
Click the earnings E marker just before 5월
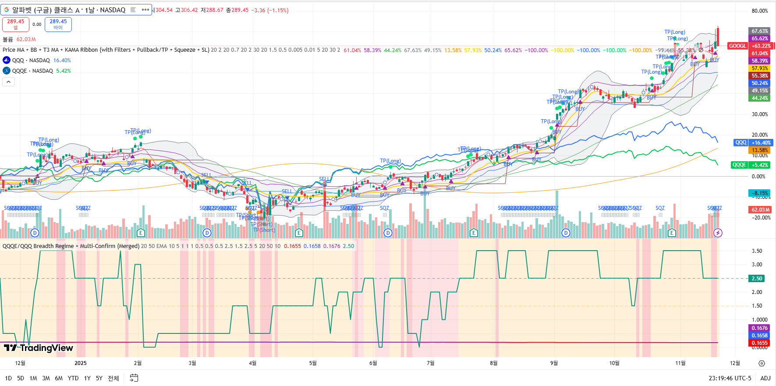299,233
